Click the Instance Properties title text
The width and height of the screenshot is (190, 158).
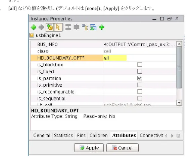[x=52, y=19]
